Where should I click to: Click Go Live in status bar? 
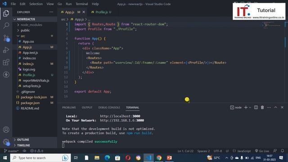(262, 151)
